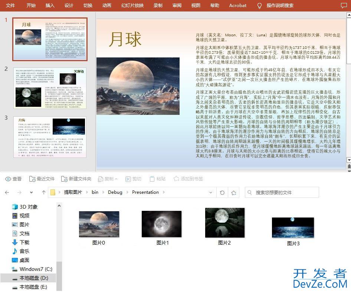
Task: Open the address bar history dropdown
Action: (211, 192)
